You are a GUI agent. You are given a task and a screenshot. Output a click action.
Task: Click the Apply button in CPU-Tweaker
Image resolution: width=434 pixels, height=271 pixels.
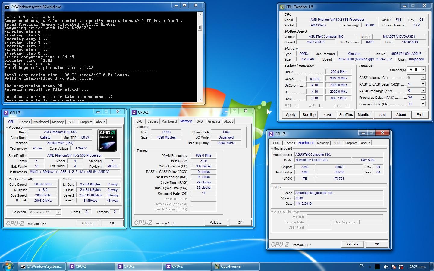click(x=291, y=114)
